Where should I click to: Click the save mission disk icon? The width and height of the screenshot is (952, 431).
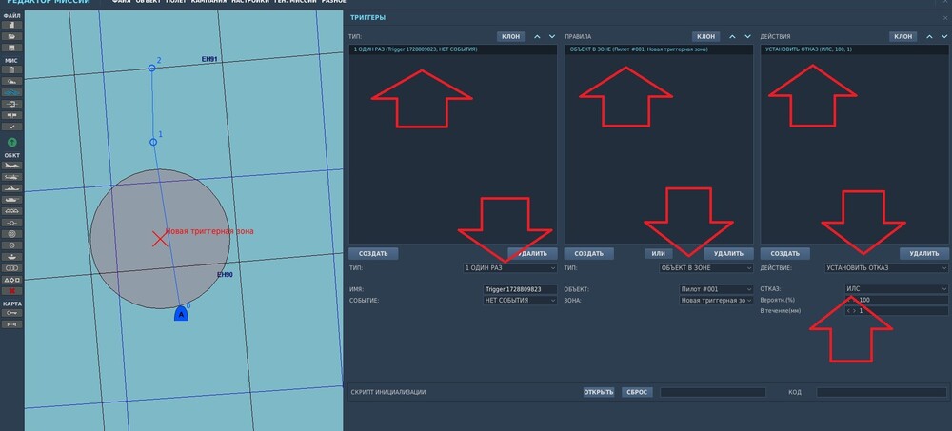(12, 48)
